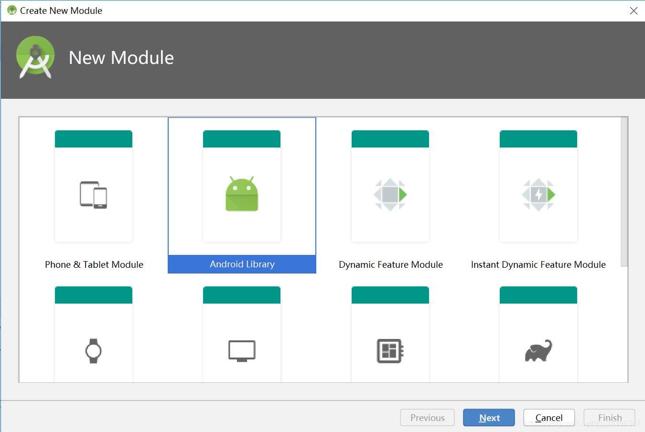Click the small Android Studio title bar icon
645x432 pixels.
click(x=12, y=10)
